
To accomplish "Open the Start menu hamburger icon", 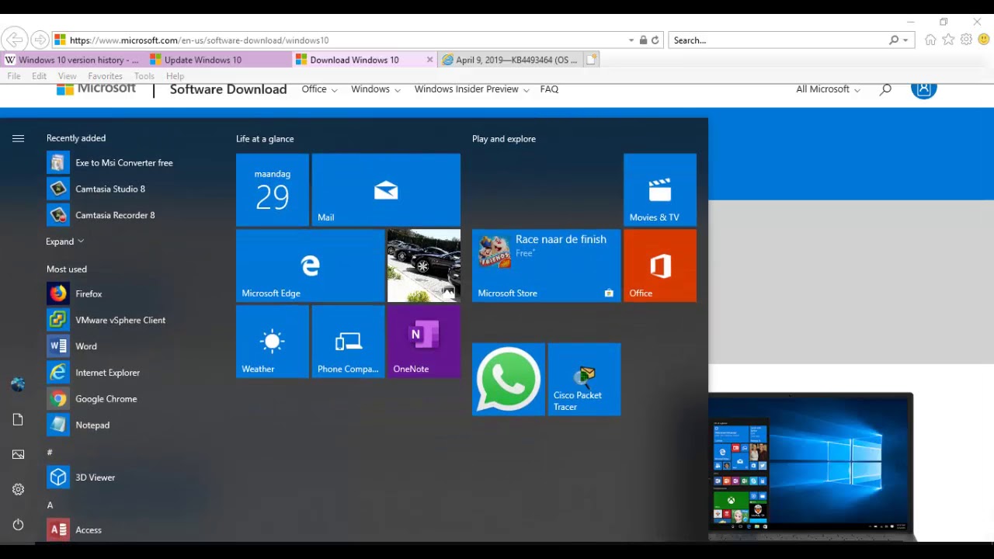I will pyautogui.click(x=18, y=138).
